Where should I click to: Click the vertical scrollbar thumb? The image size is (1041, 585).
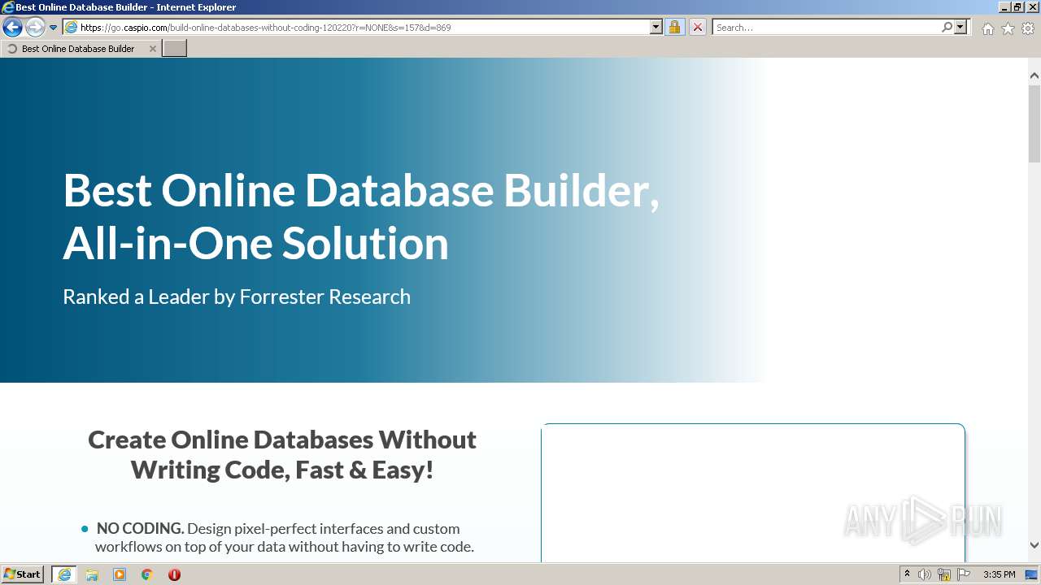coord(1034,123)
